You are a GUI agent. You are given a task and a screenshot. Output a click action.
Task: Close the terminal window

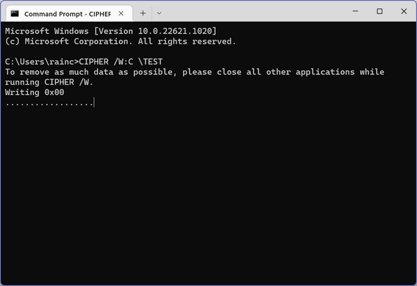[x=404, y=11]
